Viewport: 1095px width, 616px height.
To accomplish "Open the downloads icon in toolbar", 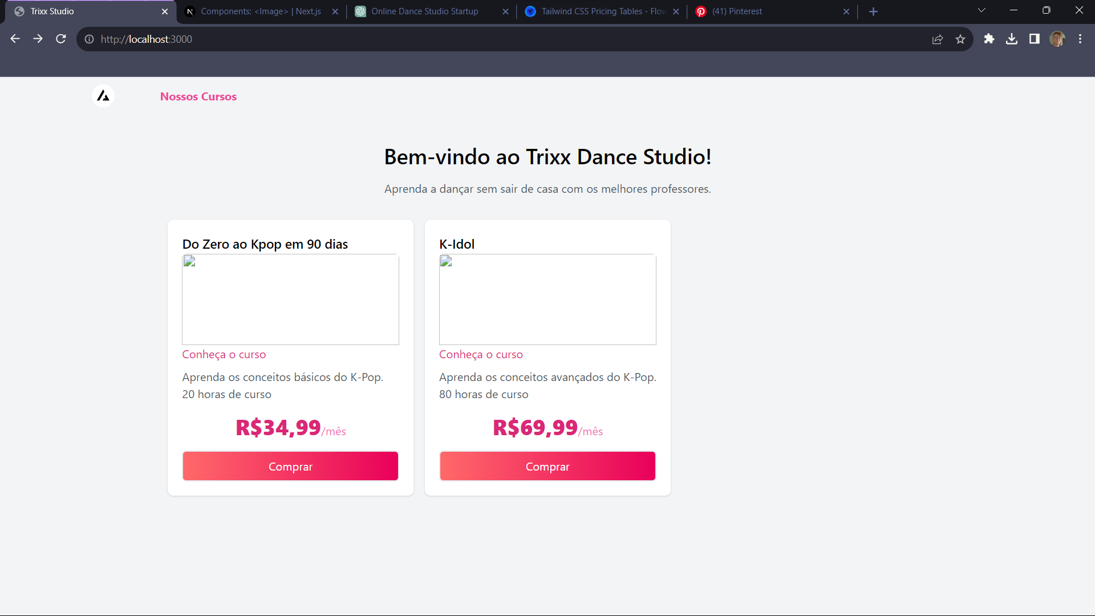I will click(x=1012, y=39).
